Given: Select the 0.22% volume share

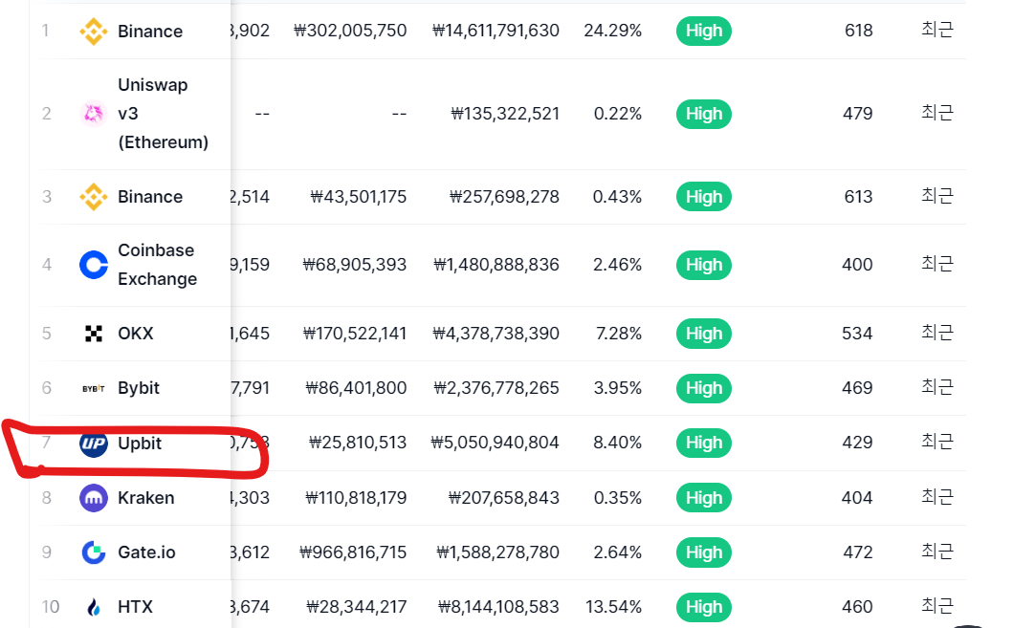Looking at the screenshot, I should (x=618, y=114).
